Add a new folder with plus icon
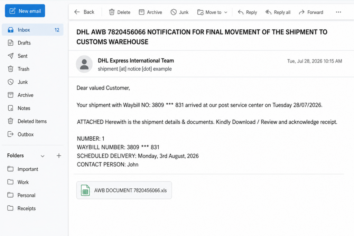Image resolution: width=354 pixels, height=236 pixels. (59, 156)
